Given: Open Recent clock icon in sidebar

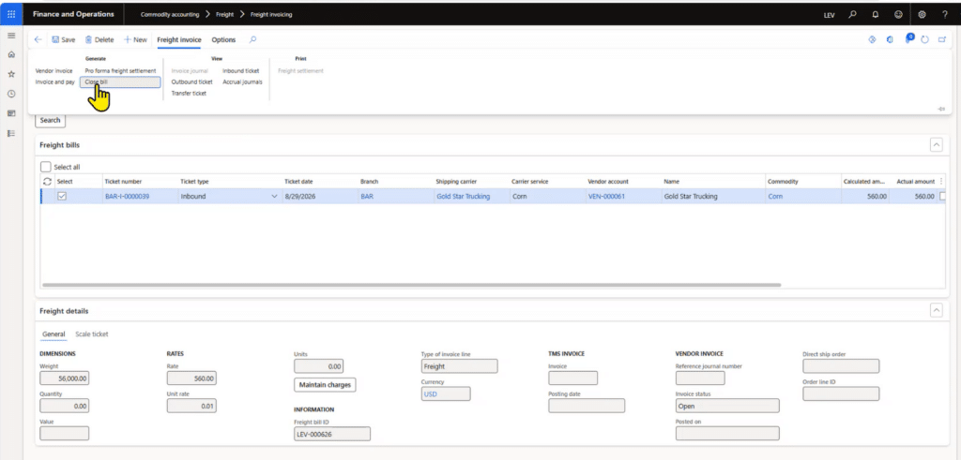Looking at the screenshot, I should (11, 95).
